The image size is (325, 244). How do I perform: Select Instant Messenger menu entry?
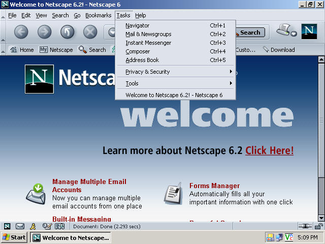click(x=175, y=43)
